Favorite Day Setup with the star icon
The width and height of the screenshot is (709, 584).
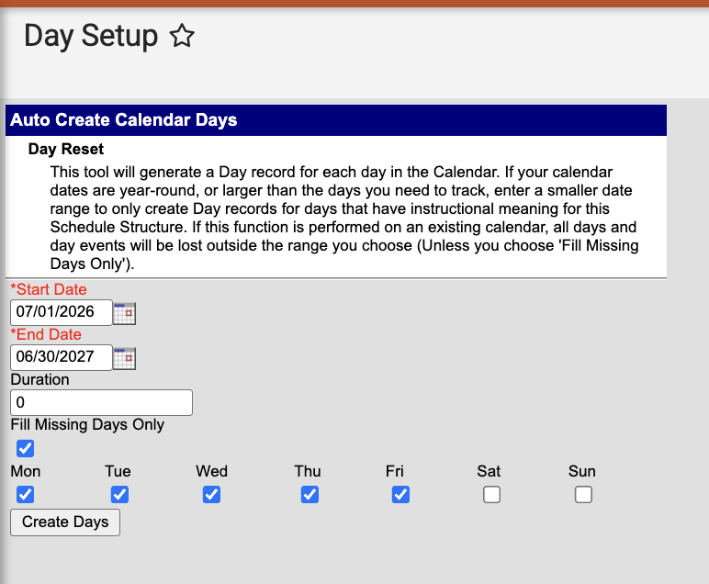point(182,36)
